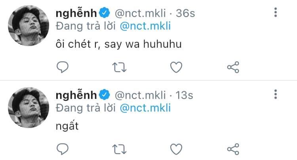Screen dimensions: 297x160
Task: Open avatar of the first tweet
Action: (x=27, y=24)
